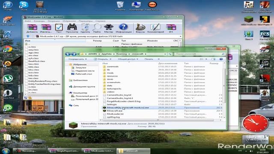Viewport: 274px width, 154px height.
Task: Open the Общий доступ dropdown in Explorer
Action: pos(128,59)
